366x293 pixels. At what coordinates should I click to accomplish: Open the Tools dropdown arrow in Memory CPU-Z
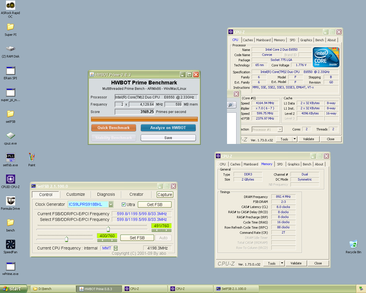(x=282, y=263)
